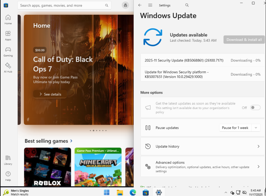The width and height of the screenshot is (266, 196).
Task: Maximize the Settings window
Action: pos(253,3)
